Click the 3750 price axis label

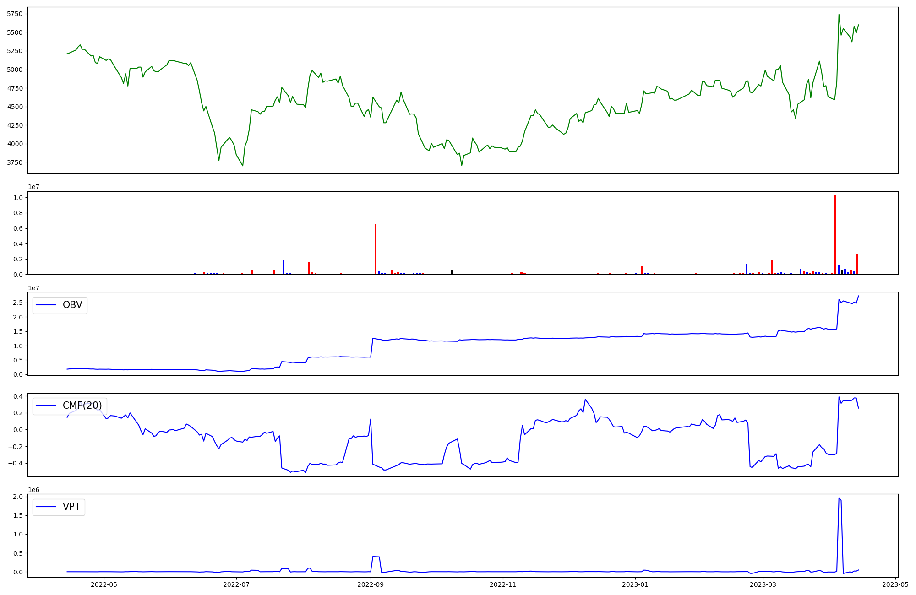pos(15,162)
